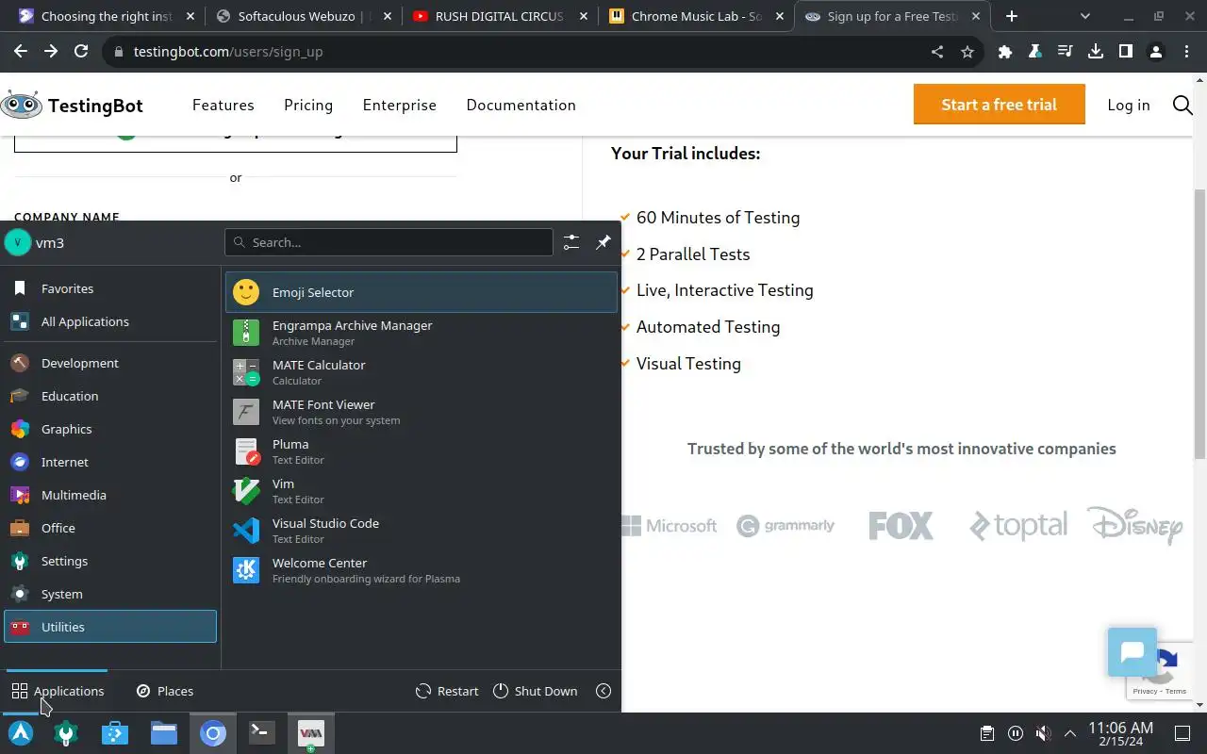Open Chrome three-dot menu
The height and width of the screenshot is (754, 1207).
click(x=1186, y=52)
